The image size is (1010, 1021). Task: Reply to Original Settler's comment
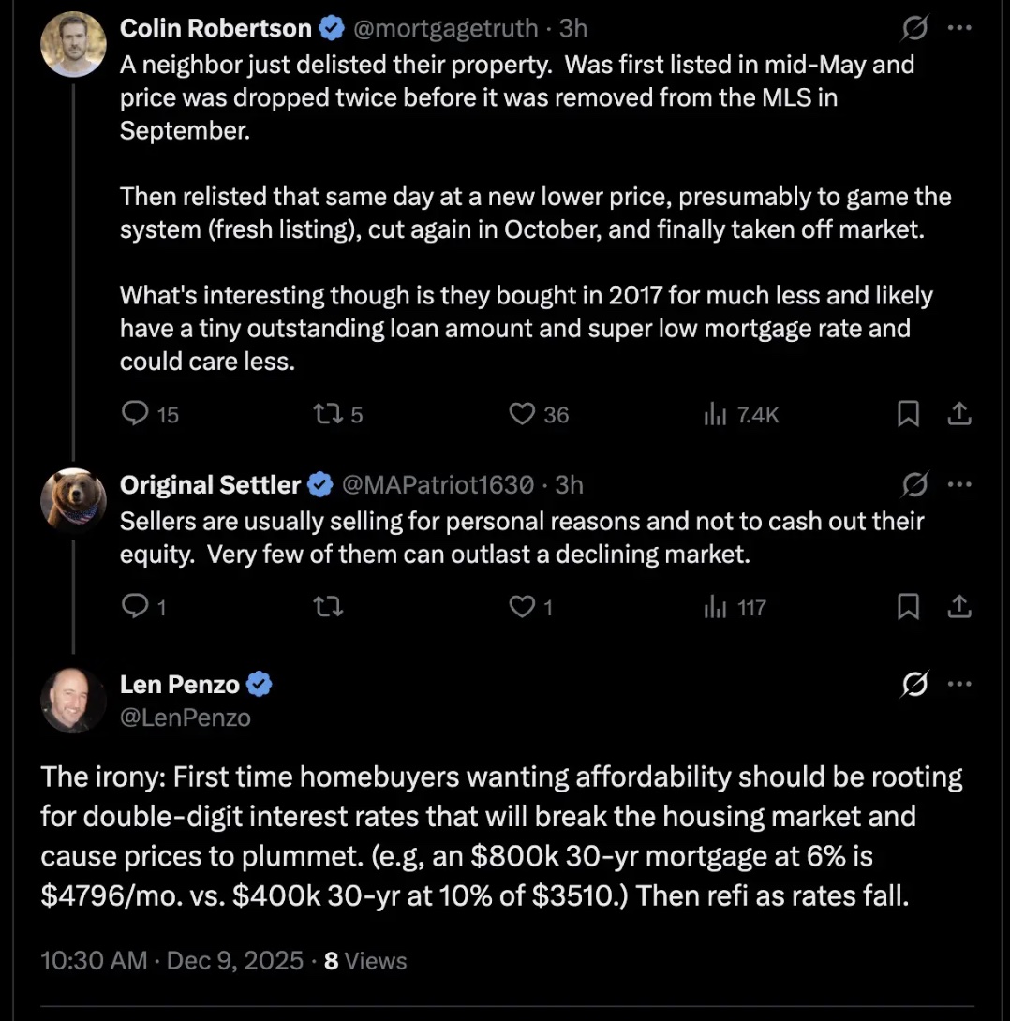click(x=137, y=608)
